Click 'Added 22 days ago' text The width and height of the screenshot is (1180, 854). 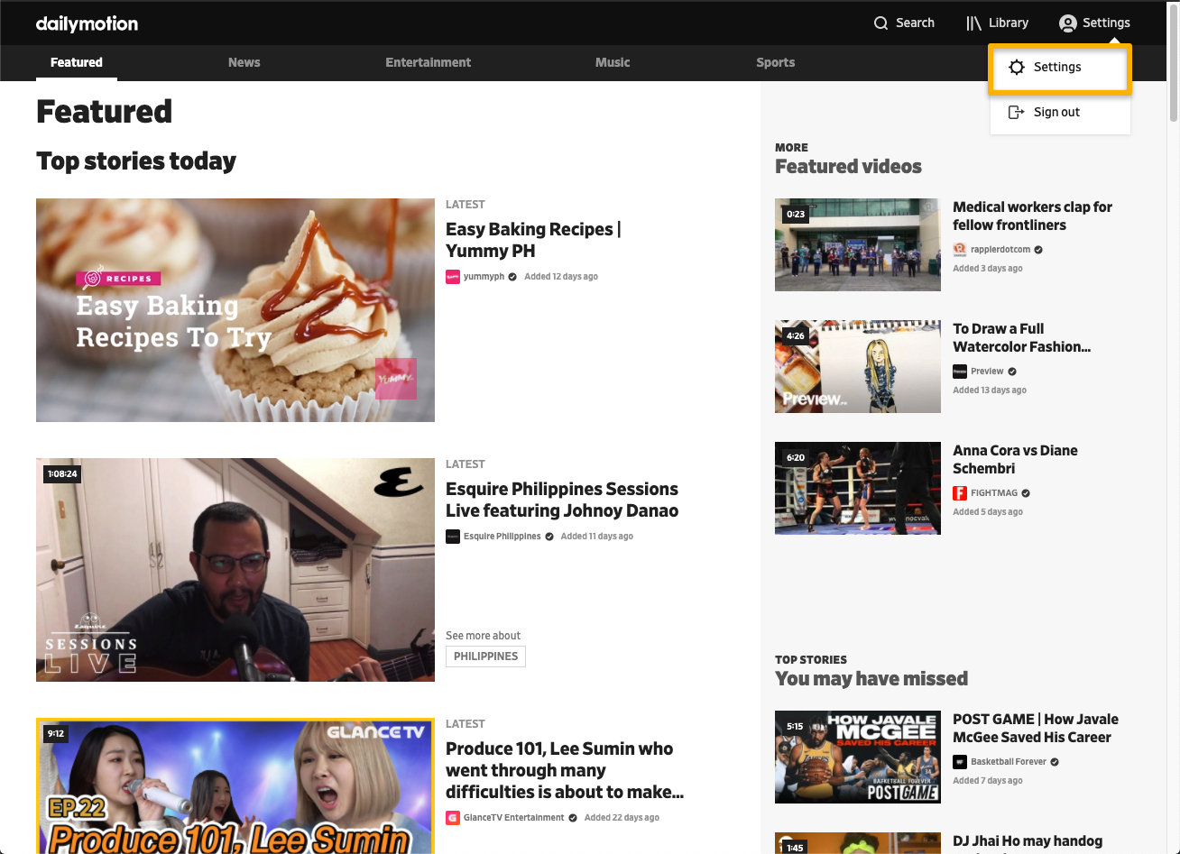click(622, 818)
